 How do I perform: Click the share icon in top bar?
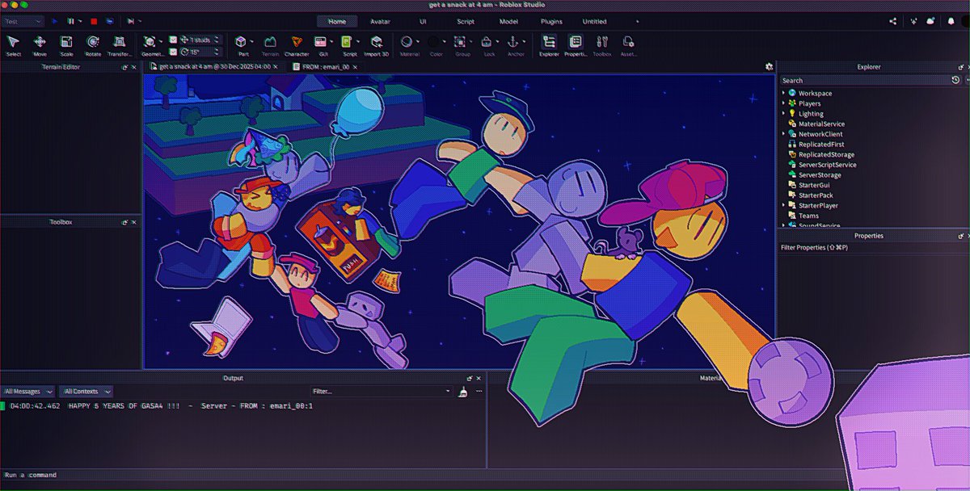pyautogui.click(x=893, y=22)
